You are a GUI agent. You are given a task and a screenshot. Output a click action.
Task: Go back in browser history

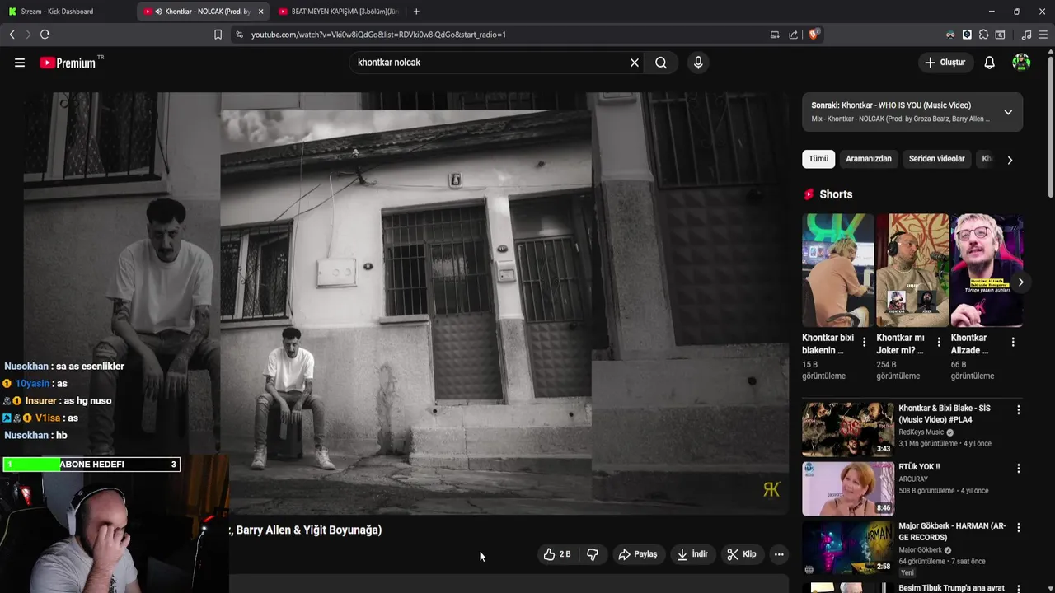[x=12, y=35]
